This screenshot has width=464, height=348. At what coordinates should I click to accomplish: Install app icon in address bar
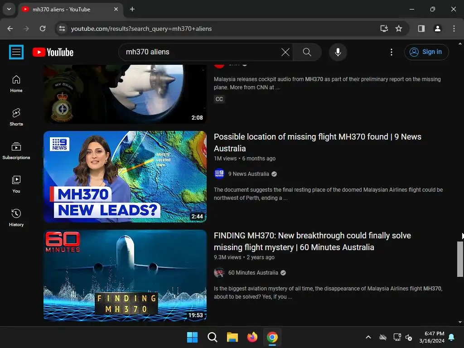pyautogui.click(x=384, y=29)
